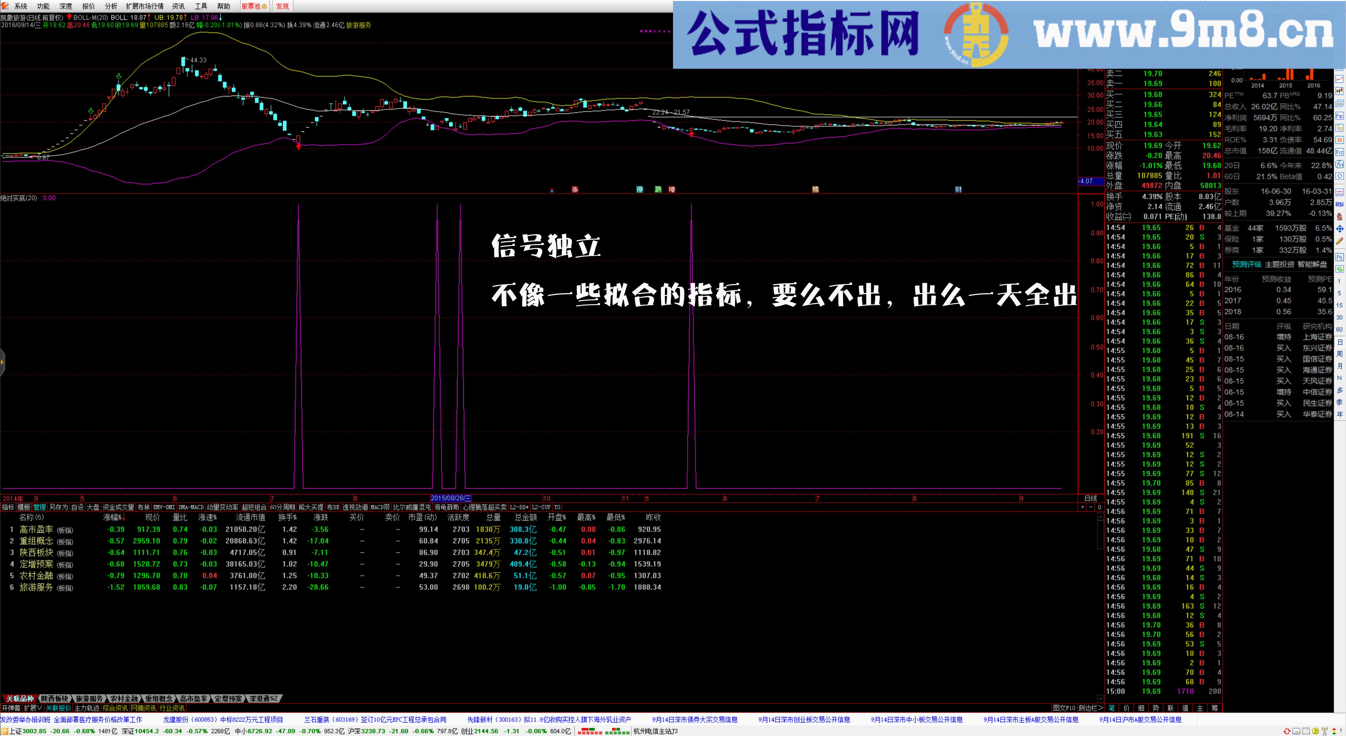Viewport: 1346px width, 736px height.
Task: Open the 工具 menu
Action: [x=201, y=6]
